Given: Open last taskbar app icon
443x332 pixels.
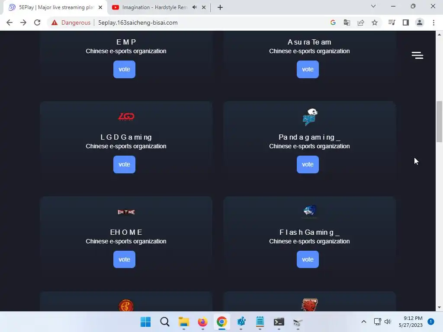Looking at the screenshot, I should coord(298,322).
